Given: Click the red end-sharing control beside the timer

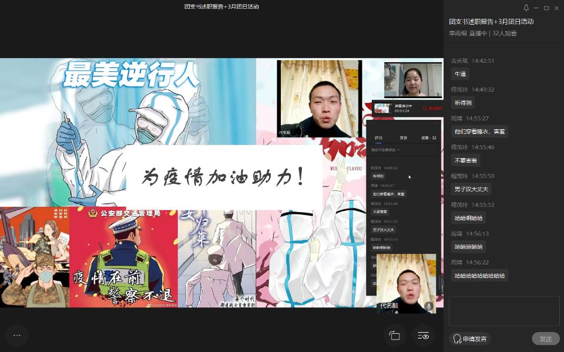Looking at the screenshot, I should [435, 108].
